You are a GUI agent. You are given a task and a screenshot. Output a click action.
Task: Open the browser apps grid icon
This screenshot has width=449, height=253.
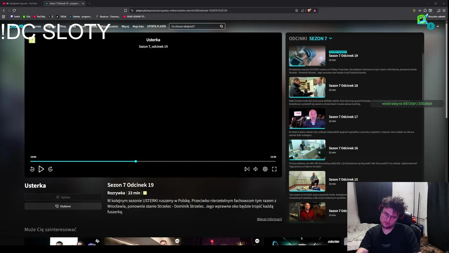pyautogui.click(x=4, y=17)
